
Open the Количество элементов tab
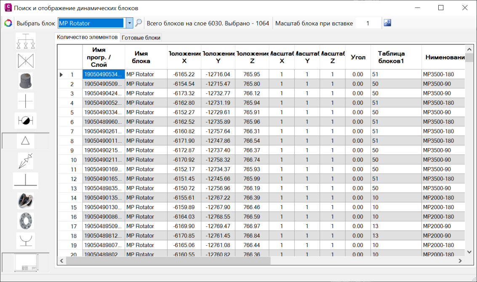tap(88, 37)
